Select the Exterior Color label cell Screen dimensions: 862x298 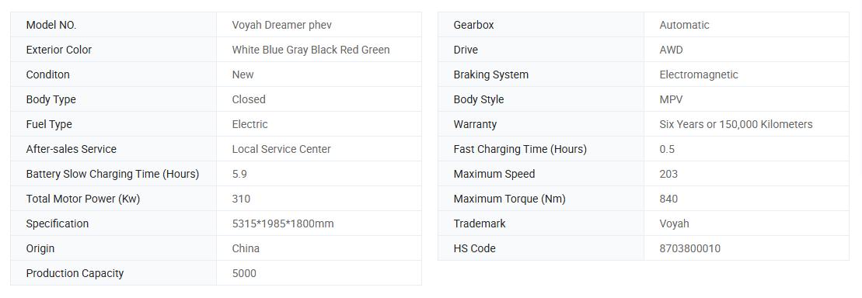(x=113, y=50)
